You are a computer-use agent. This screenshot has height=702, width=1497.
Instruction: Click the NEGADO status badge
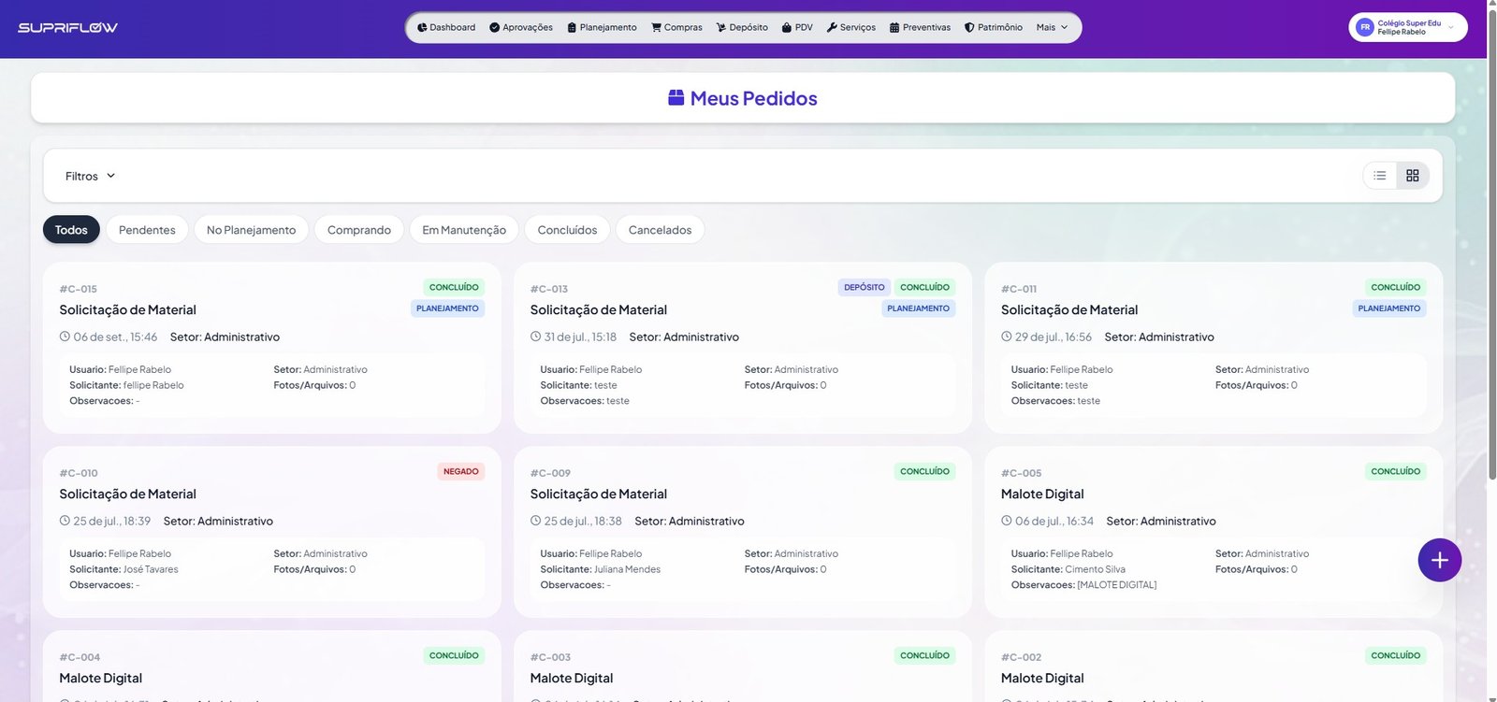(461, 472)
